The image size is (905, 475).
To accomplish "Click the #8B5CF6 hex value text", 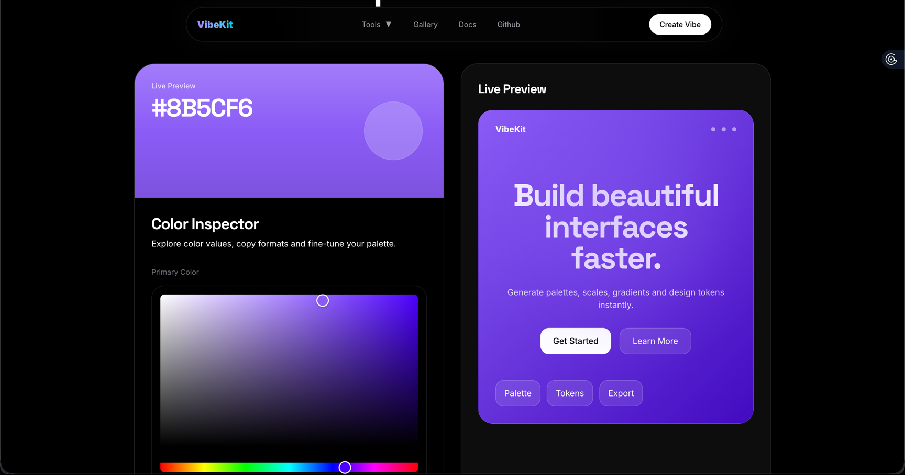I will (202, 108).
